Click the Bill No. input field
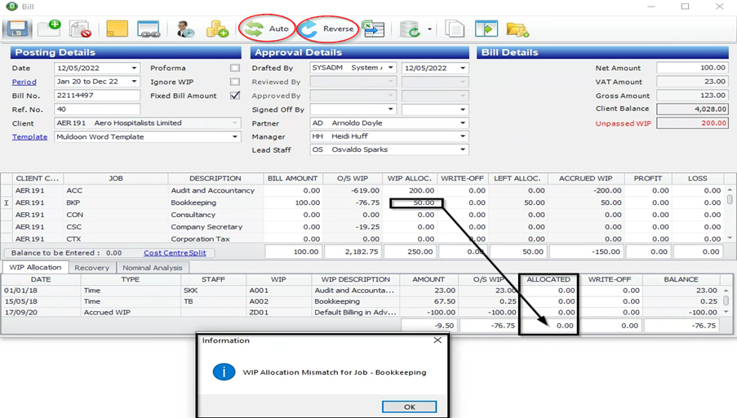This screenshot has width=737, height=418. click(x=97, y=96)
